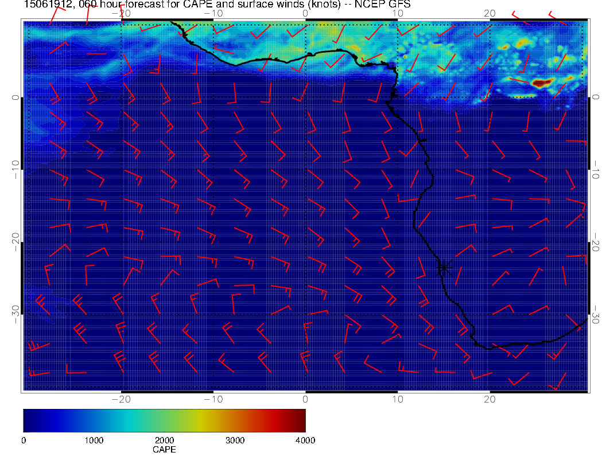Click the bottom axis longitude label "-10"
This screenshot has width=606, height=468.
[212, 399]
